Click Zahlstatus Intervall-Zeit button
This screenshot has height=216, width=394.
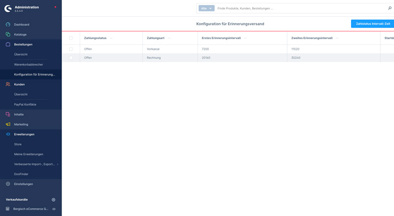pyautogui.click(x=373, y=24)
